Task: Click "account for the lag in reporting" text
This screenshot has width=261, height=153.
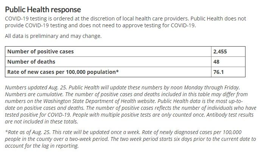Action: click(42, 147)
